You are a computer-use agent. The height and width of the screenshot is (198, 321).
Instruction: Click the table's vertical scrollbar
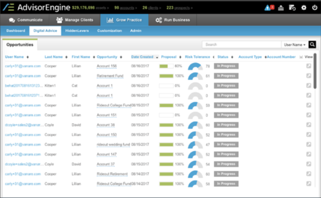(x=315, y=71)
